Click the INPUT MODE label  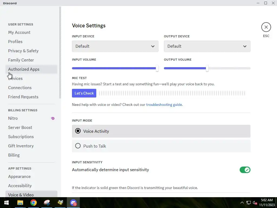(82, 121)
